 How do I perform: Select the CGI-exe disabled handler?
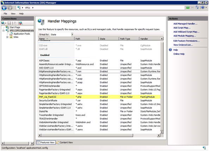click(100, 46)
